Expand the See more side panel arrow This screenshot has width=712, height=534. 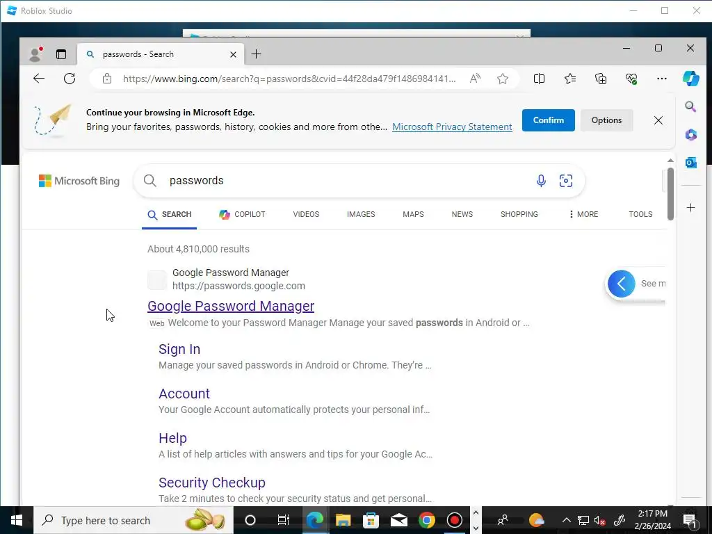click(x=621, y=284)
